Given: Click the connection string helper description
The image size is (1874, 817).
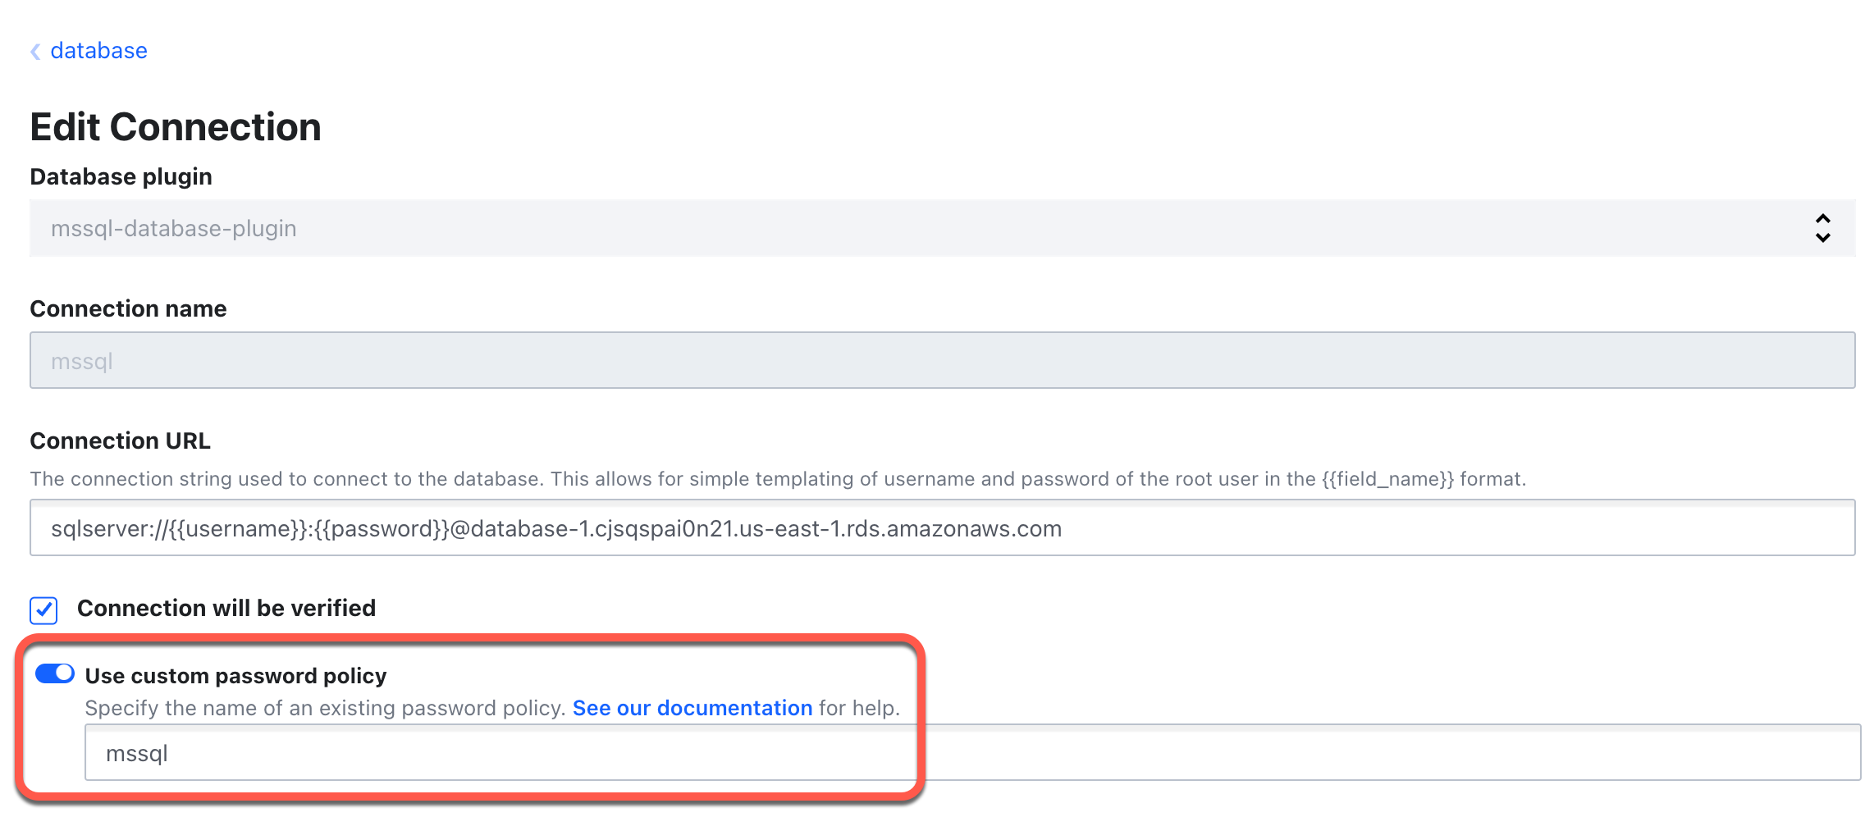Looking at the screenshot, I should pyautogui.click(x=656, y=479).
